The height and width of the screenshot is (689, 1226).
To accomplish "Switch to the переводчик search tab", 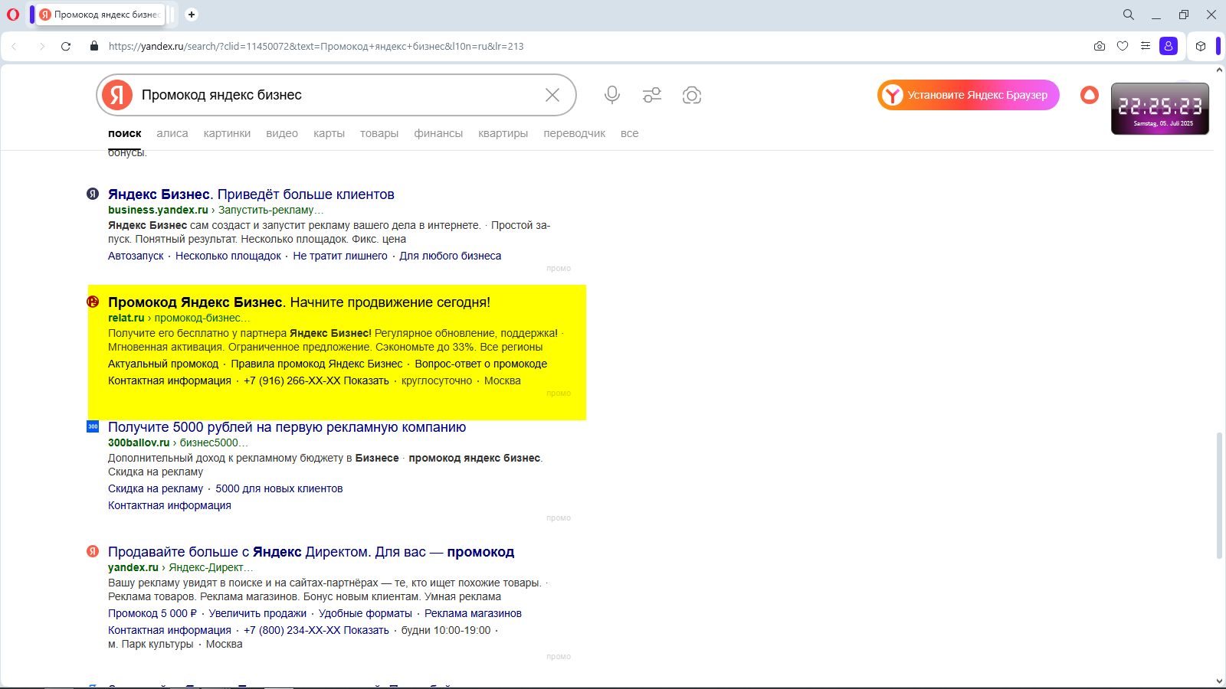I will click(574, 133).
